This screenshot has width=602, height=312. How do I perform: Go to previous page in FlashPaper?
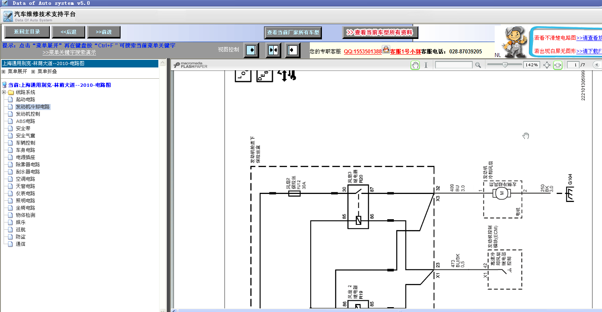tap(597, 65)
